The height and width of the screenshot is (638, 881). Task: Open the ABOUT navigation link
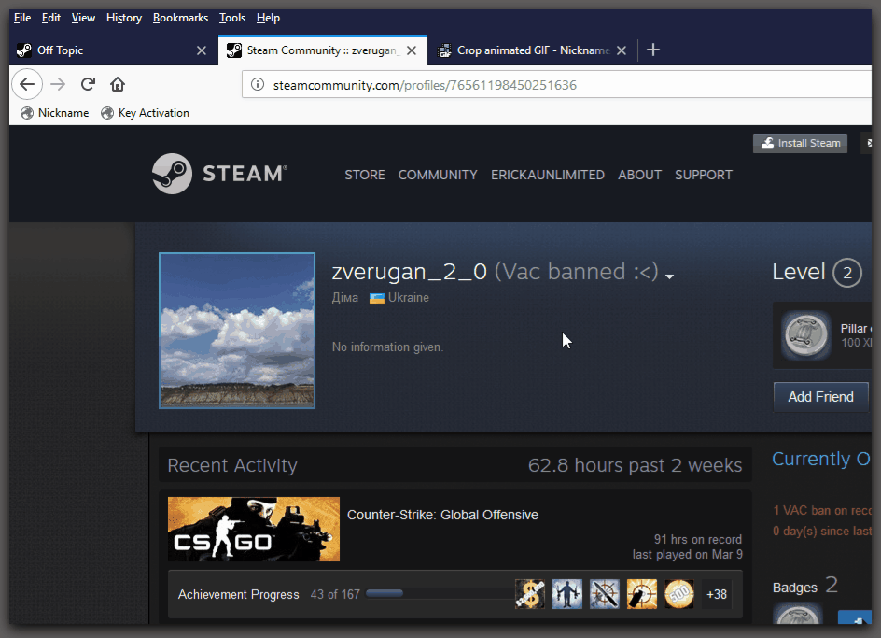pos(639,175)
